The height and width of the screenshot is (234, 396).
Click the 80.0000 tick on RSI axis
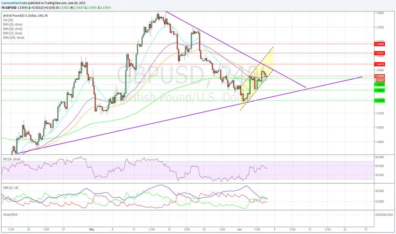pyautogui.click(x=379, y=157)
